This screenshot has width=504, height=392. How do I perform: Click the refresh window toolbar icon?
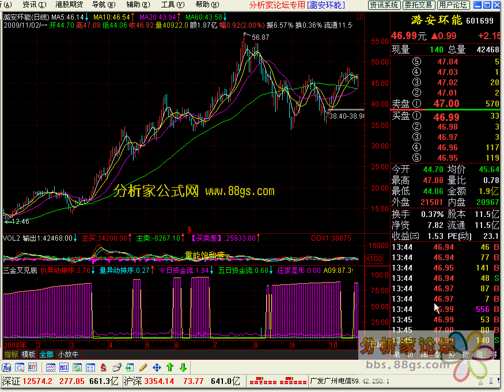77,367
